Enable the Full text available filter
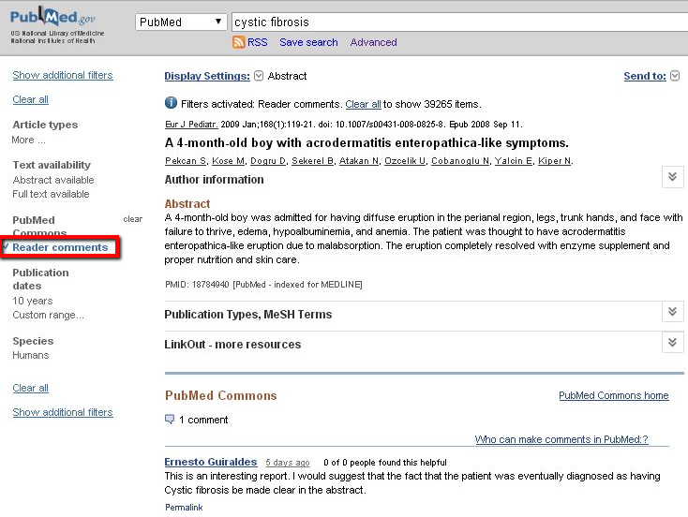688x517 pixels. pyautogui.click(x=51, y=194)
